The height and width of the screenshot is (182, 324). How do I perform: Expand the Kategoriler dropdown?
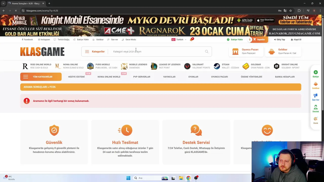click(95, 52)
